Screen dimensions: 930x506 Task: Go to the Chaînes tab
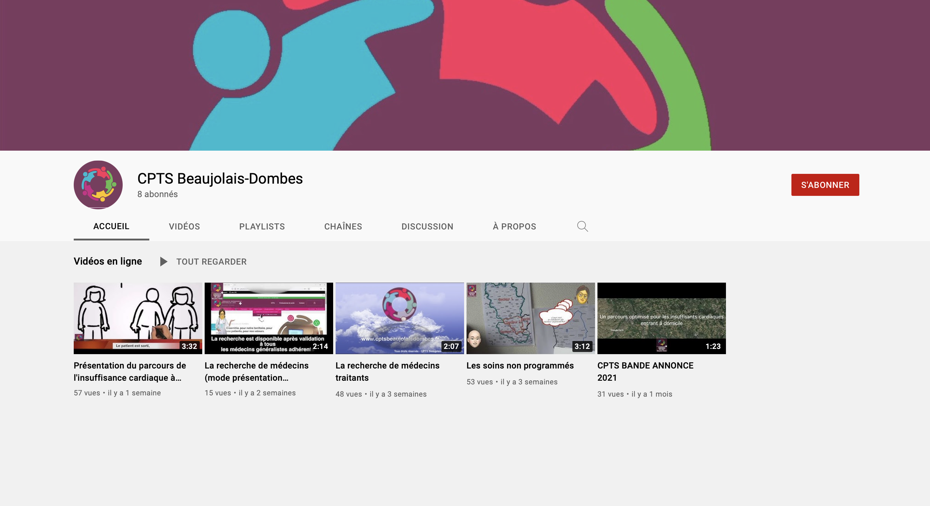(343, 226)
